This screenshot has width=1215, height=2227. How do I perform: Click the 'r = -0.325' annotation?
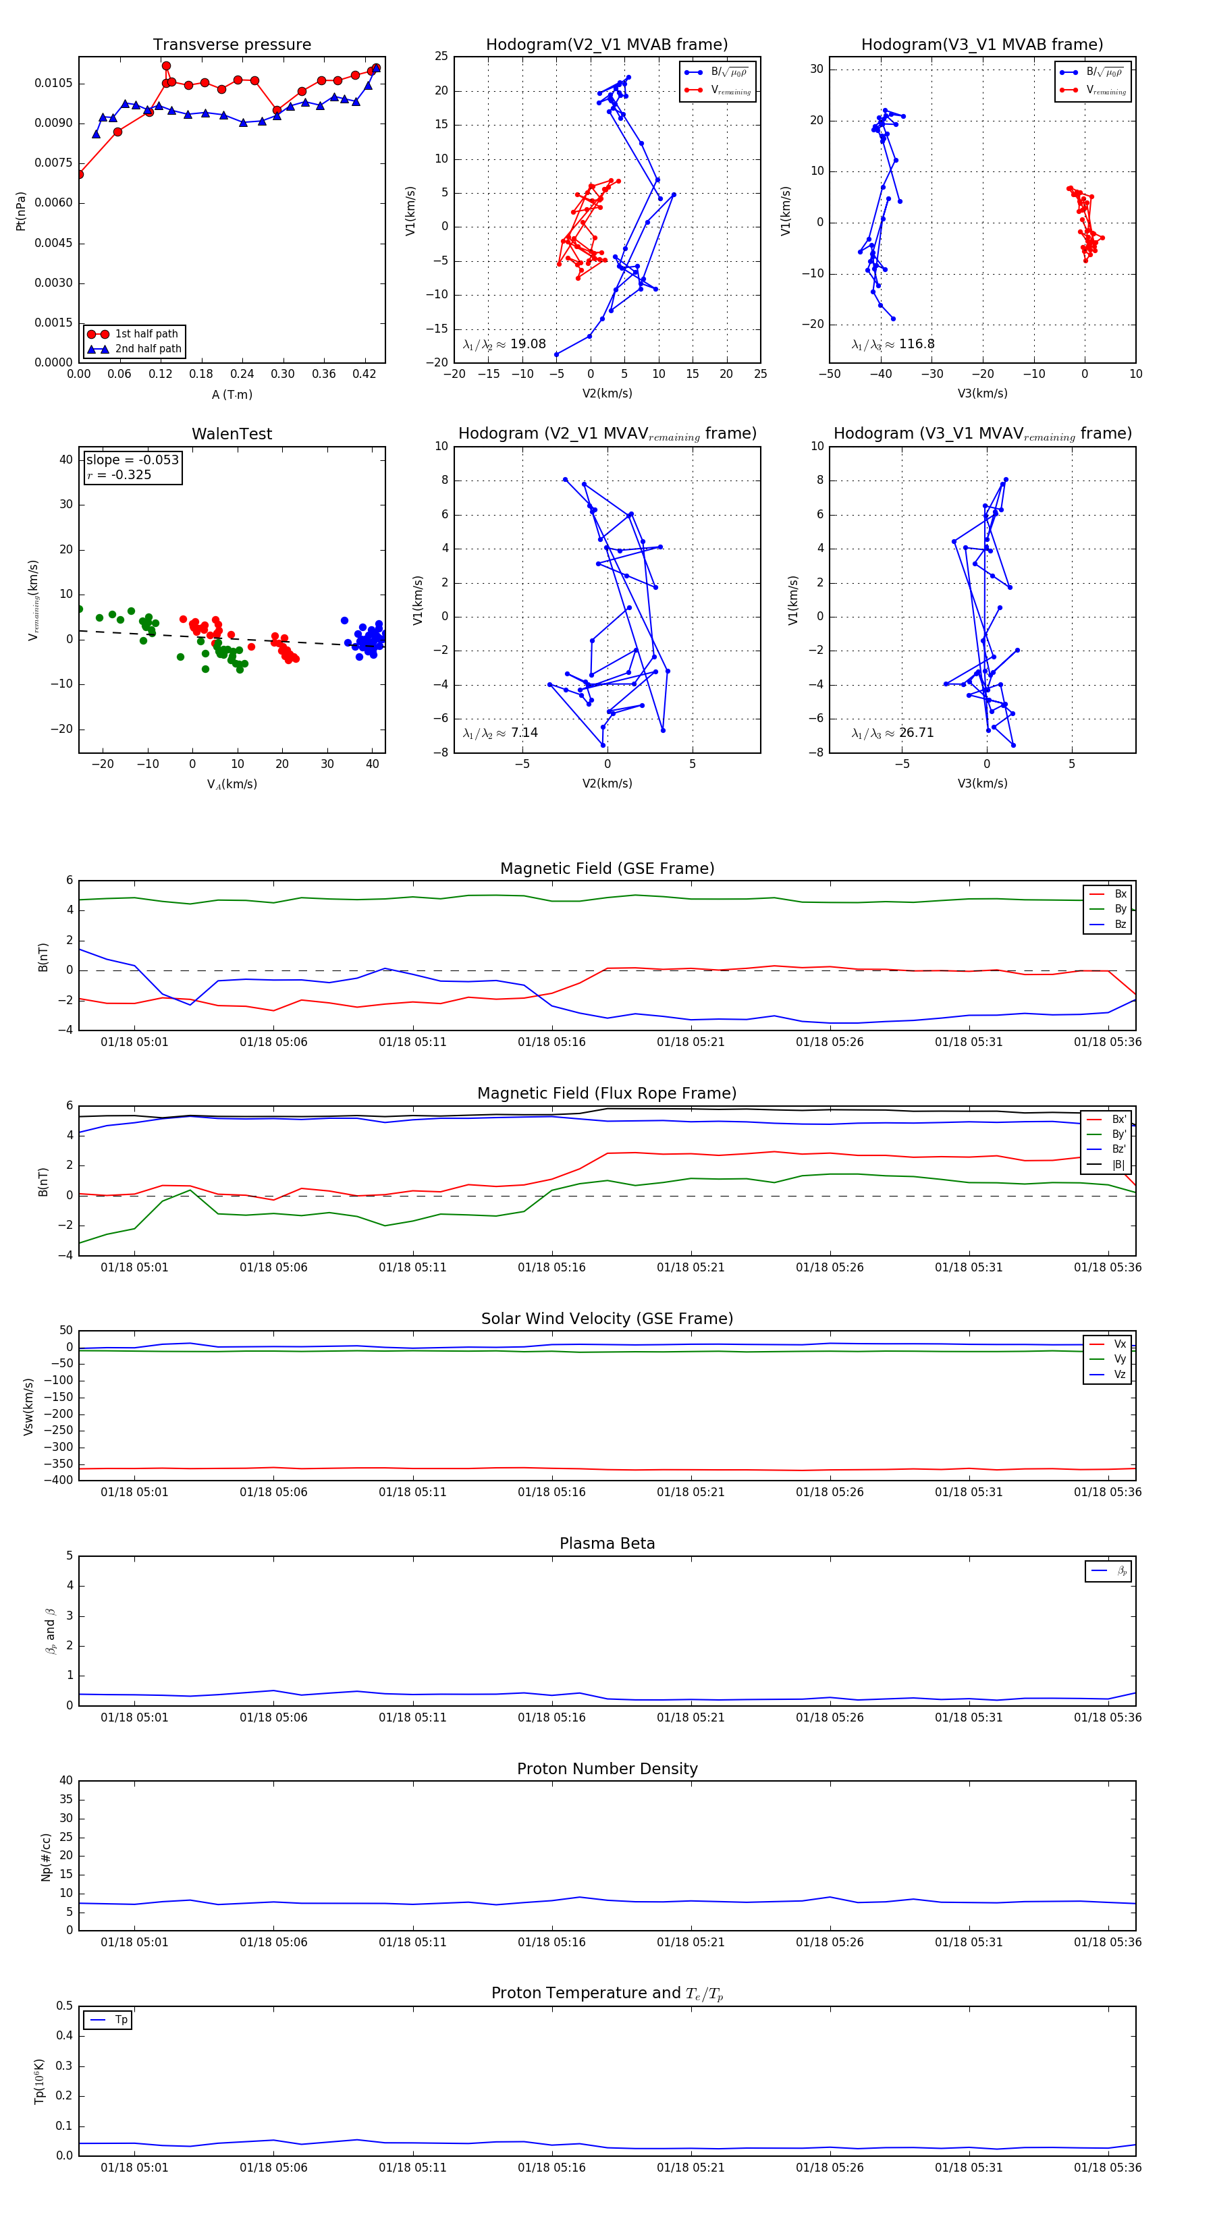click(x=119, y=474)
